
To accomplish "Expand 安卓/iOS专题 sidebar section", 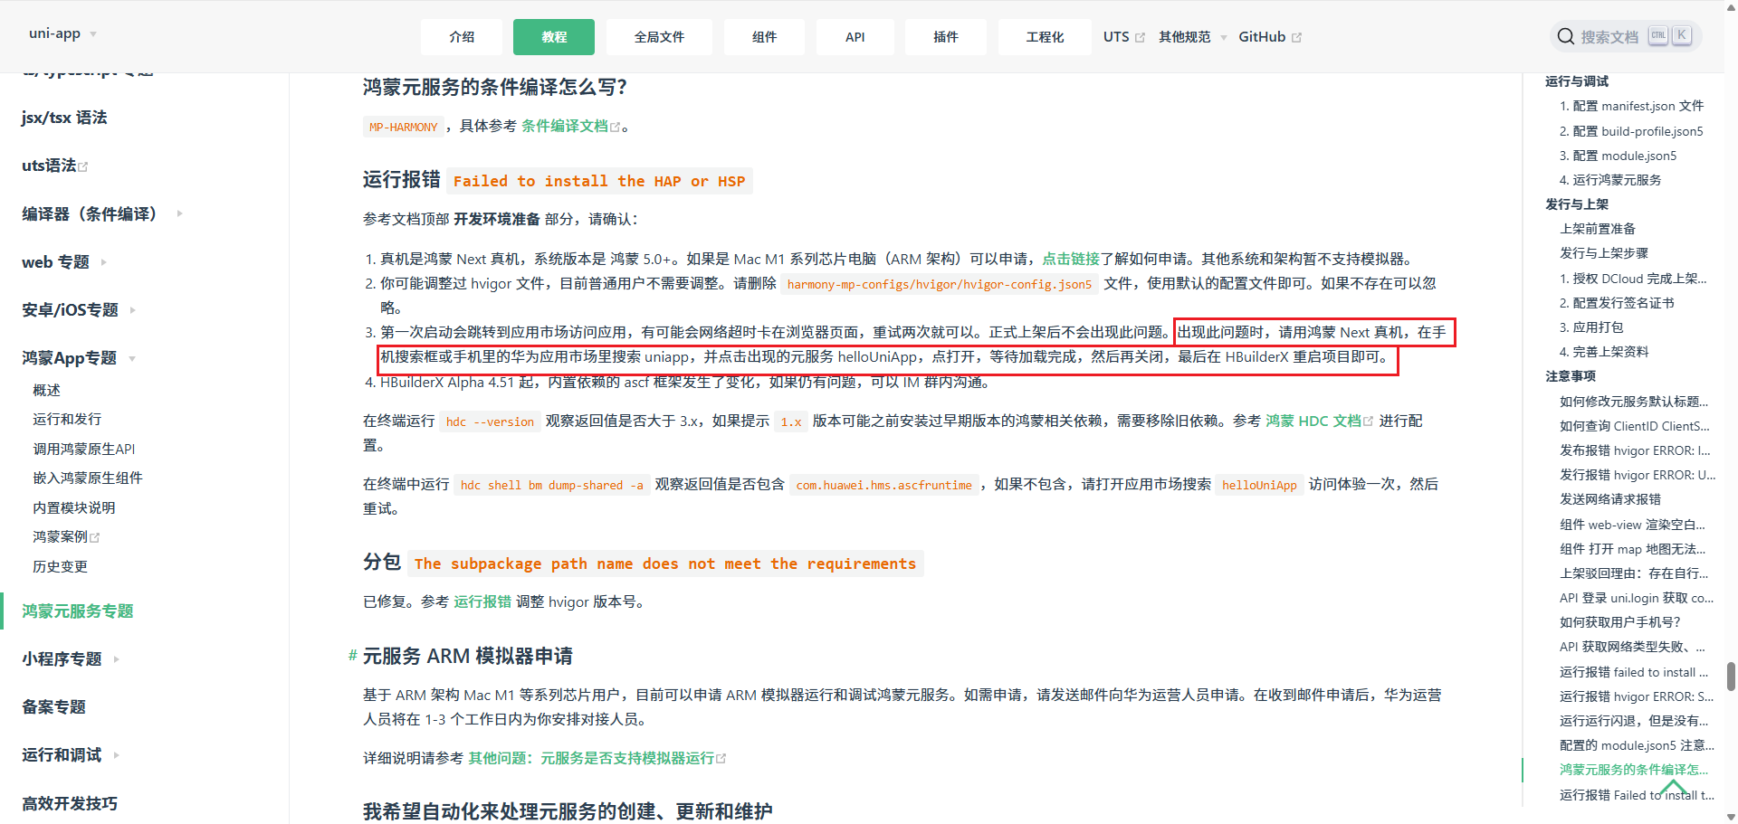I will click(x=78, y=310).
